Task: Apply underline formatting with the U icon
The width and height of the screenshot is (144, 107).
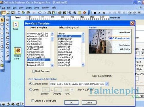Action: pyautogui.click(x=104, y=13)
